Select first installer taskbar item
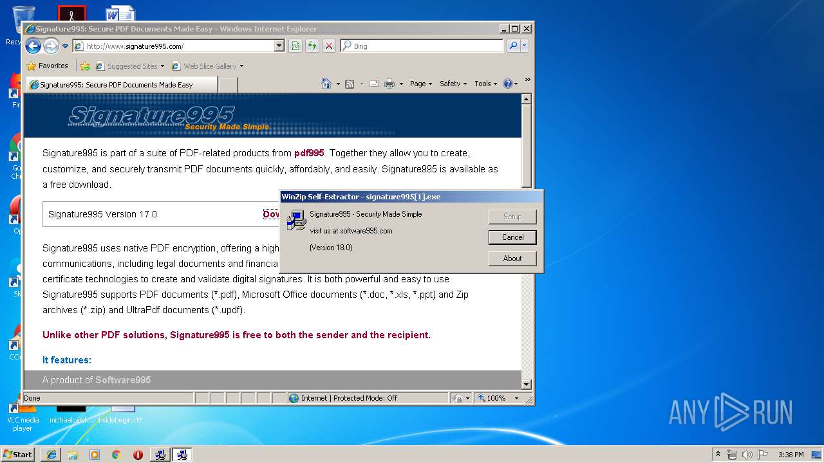Image resolution: width=824 pixels, height=463 pixels. [160, 455]
